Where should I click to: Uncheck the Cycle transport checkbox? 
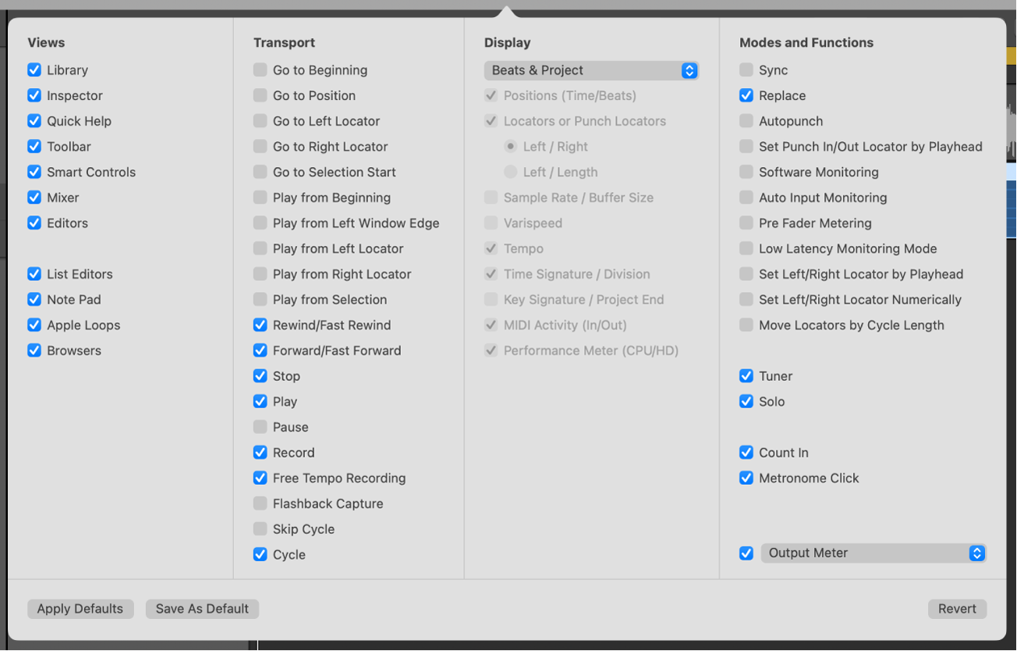click(x=260, y=554)
